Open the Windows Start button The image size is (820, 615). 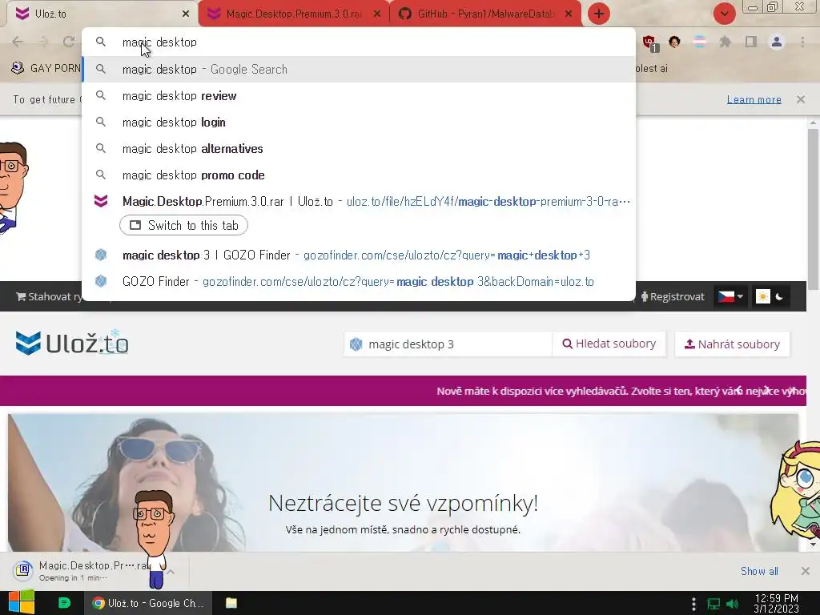pos(22,603)
